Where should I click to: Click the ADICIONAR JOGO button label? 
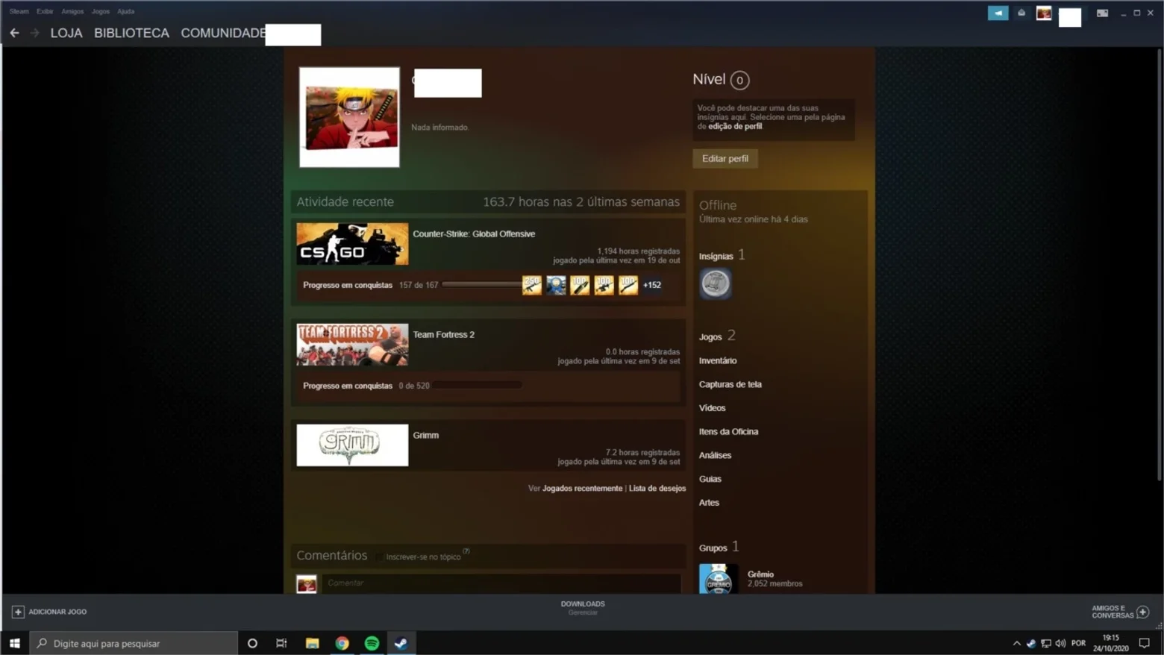pos(57,612)
